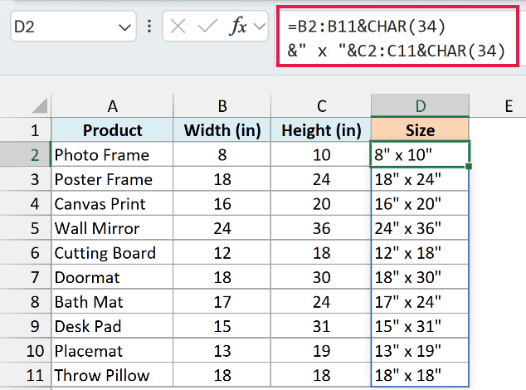
Task: Select column B header
Action: (222, 106)
